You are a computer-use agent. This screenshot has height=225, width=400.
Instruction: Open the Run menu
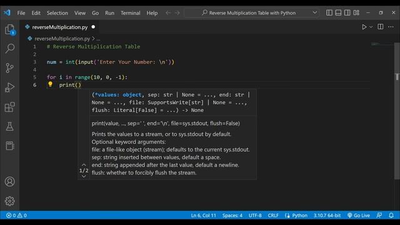(110, 12)
